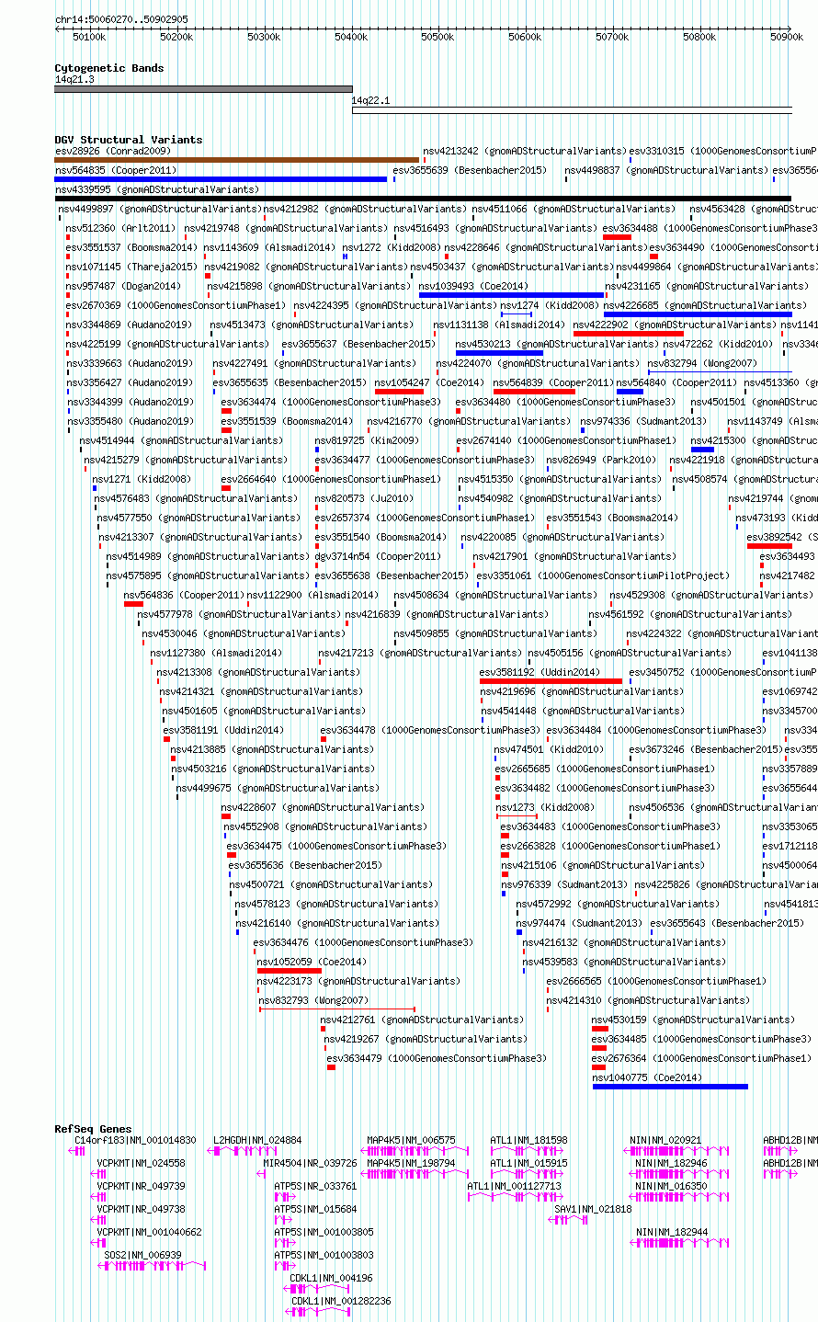Click gene label MIR4504|NR_039726

coord(310,1163)
